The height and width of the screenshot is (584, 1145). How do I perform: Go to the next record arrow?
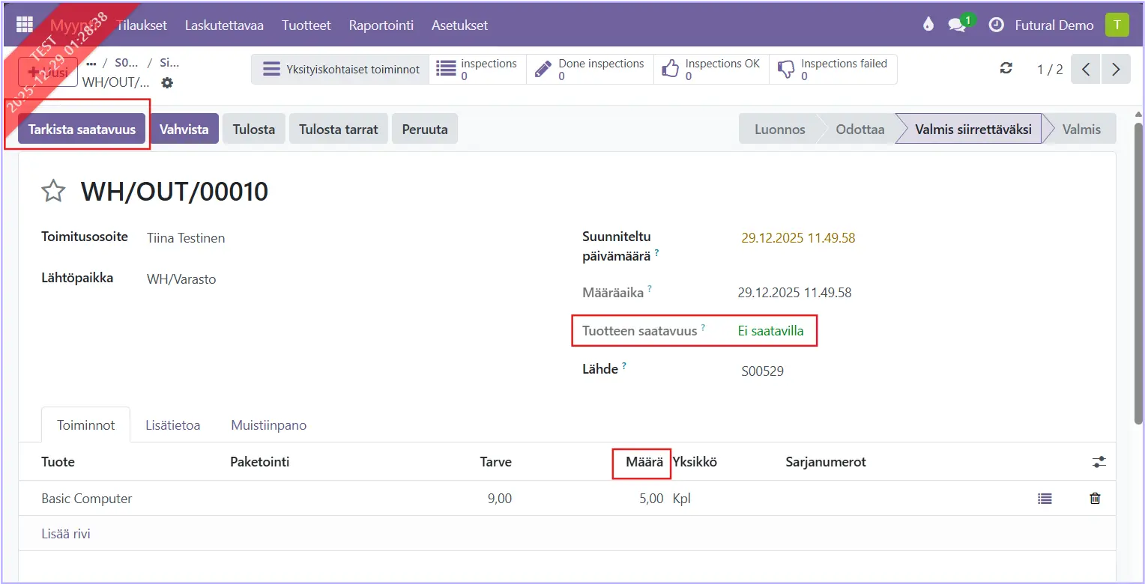pyautogui.click(x=1116, y=70)
